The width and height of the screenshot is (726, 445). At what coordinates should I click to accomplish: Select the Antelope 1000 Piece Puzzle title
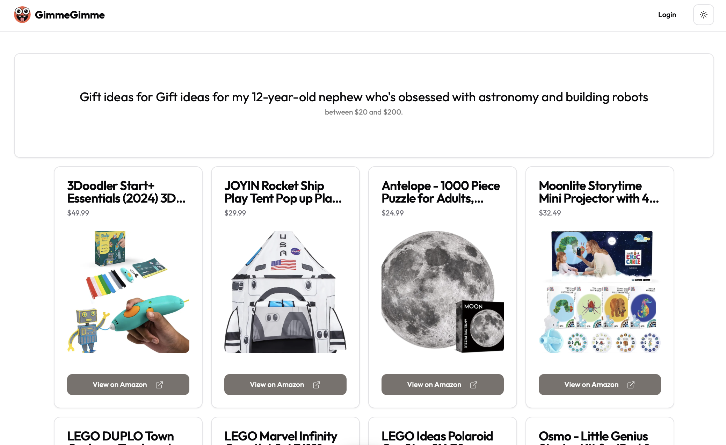441,192
